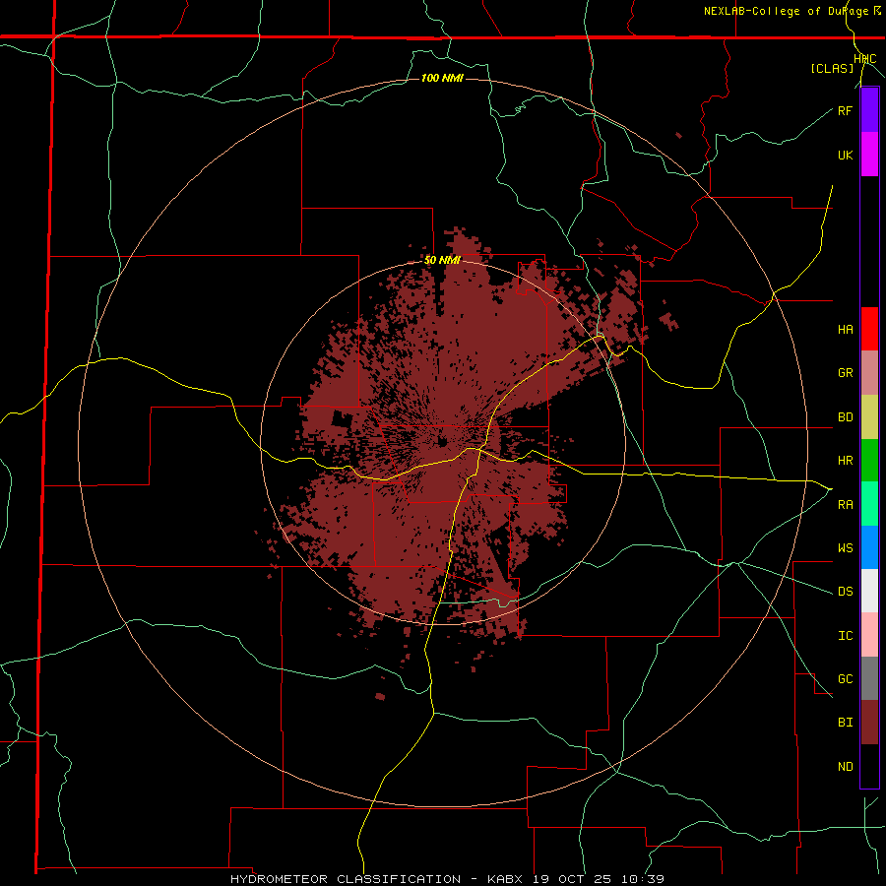Click the HA red legend color block
This screenshot has width=886, height=886.
coord(869,329)
